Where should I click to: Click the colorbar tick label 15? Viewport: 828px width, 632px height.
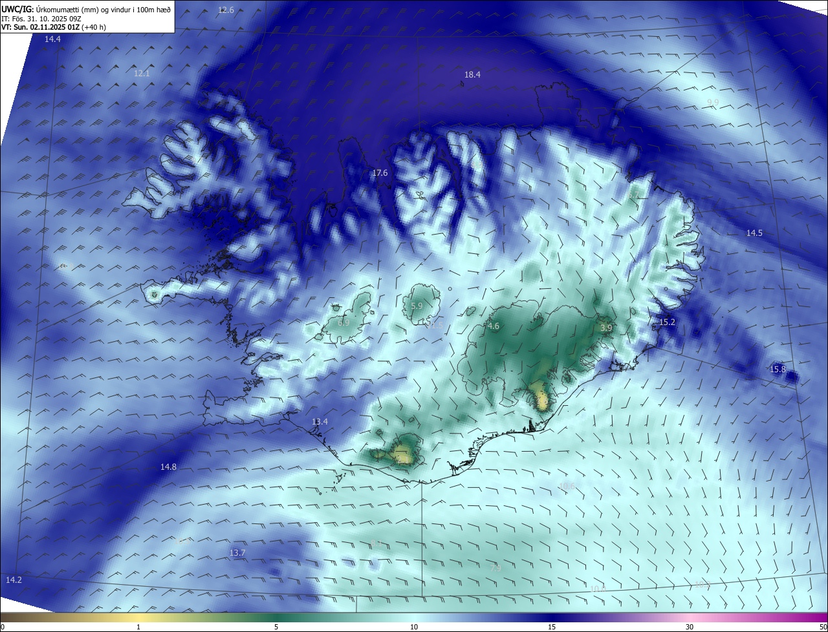[x=552, y=627]
